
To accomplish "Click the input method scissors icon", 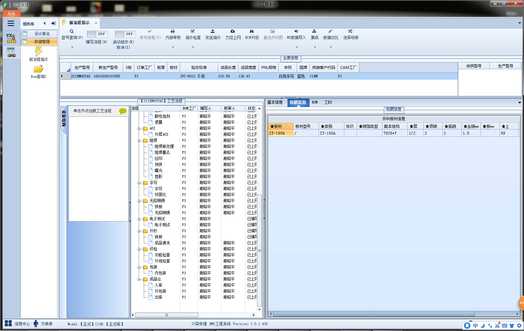I will coord(497,326).
